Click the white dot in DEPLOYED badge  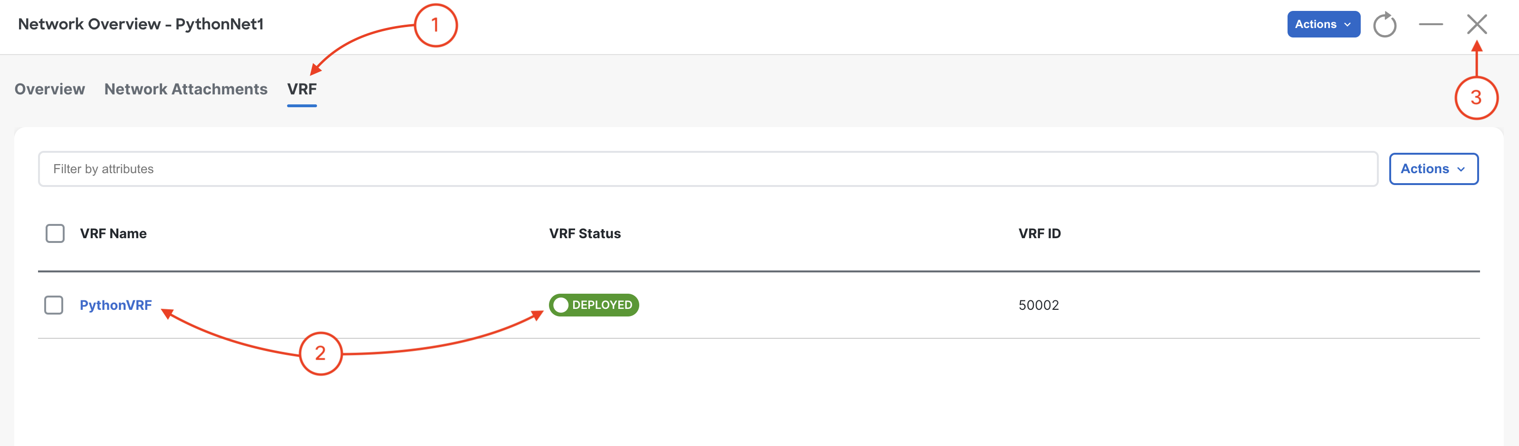pos(561,305)
